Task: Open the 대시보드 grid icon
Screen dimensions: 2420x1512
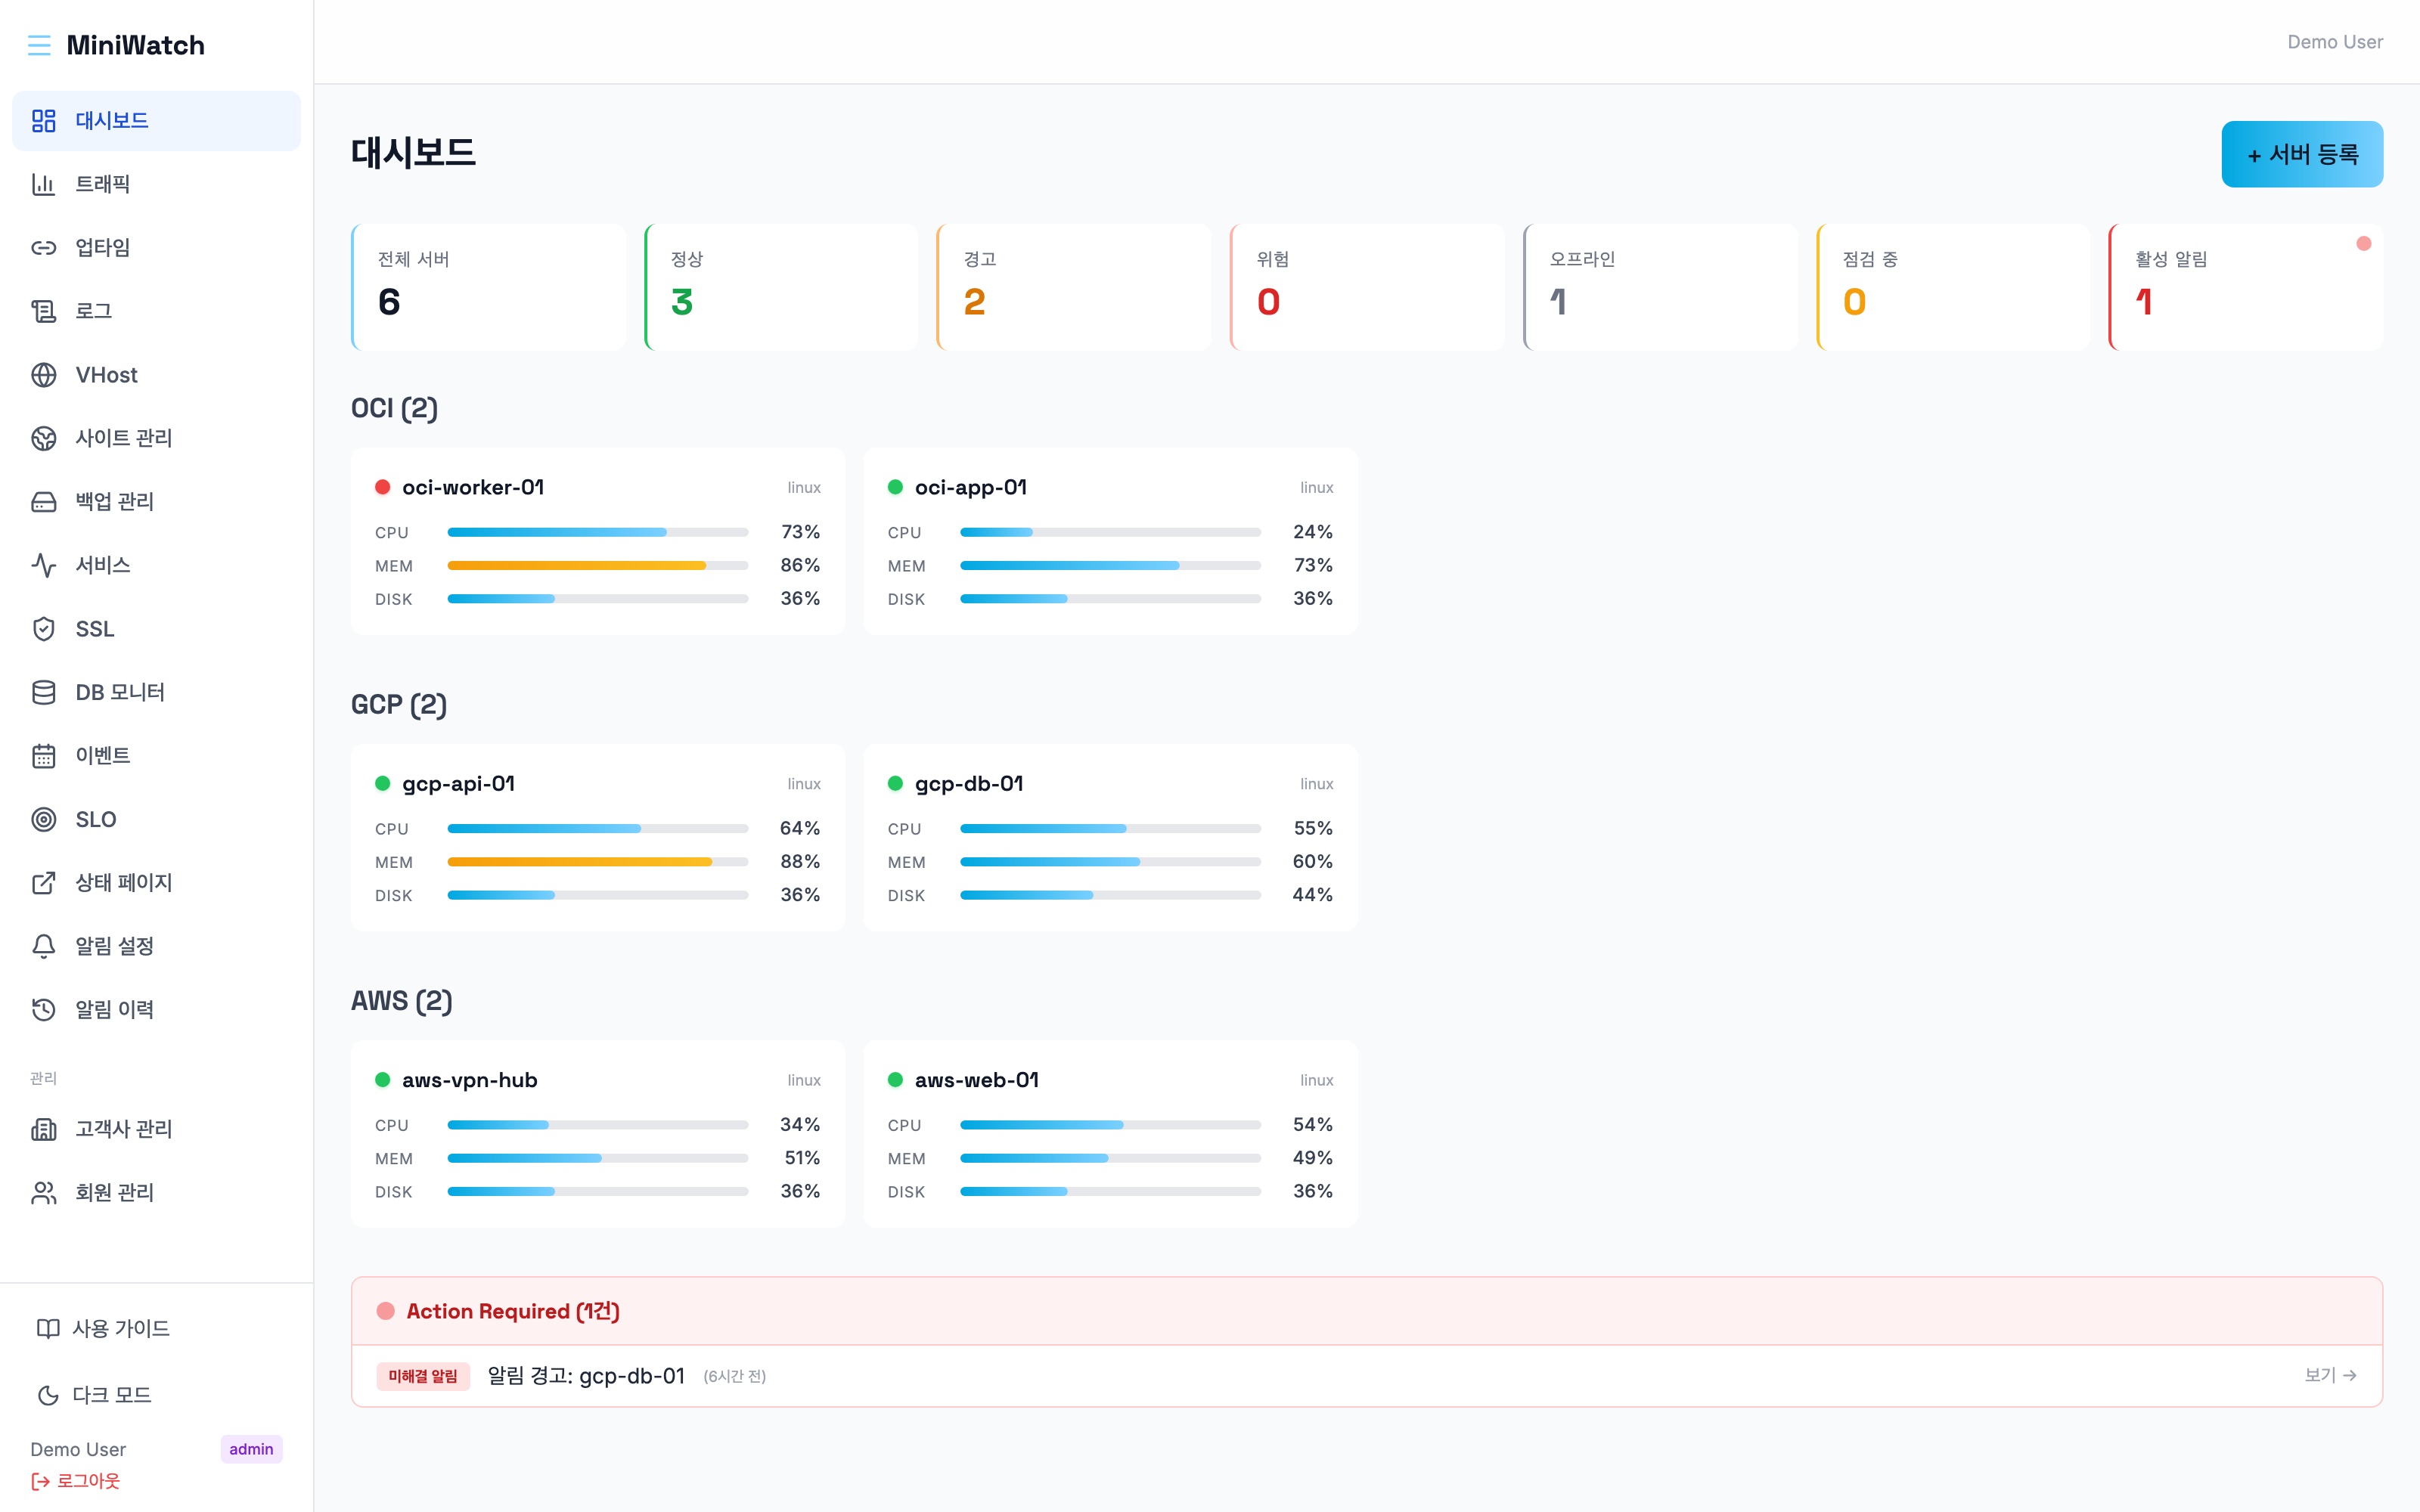Action: (x=44, y=121)
